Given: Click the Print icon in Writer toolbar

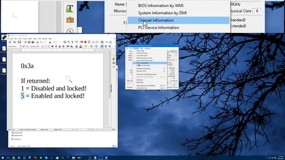Looking at the screenshot, I should [x=29, y=42].
